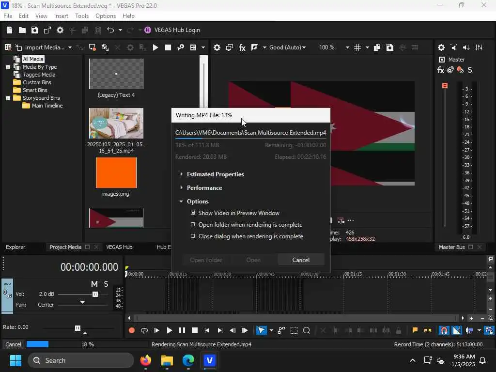Save project with the disk icon

click(x=35, y=30)
